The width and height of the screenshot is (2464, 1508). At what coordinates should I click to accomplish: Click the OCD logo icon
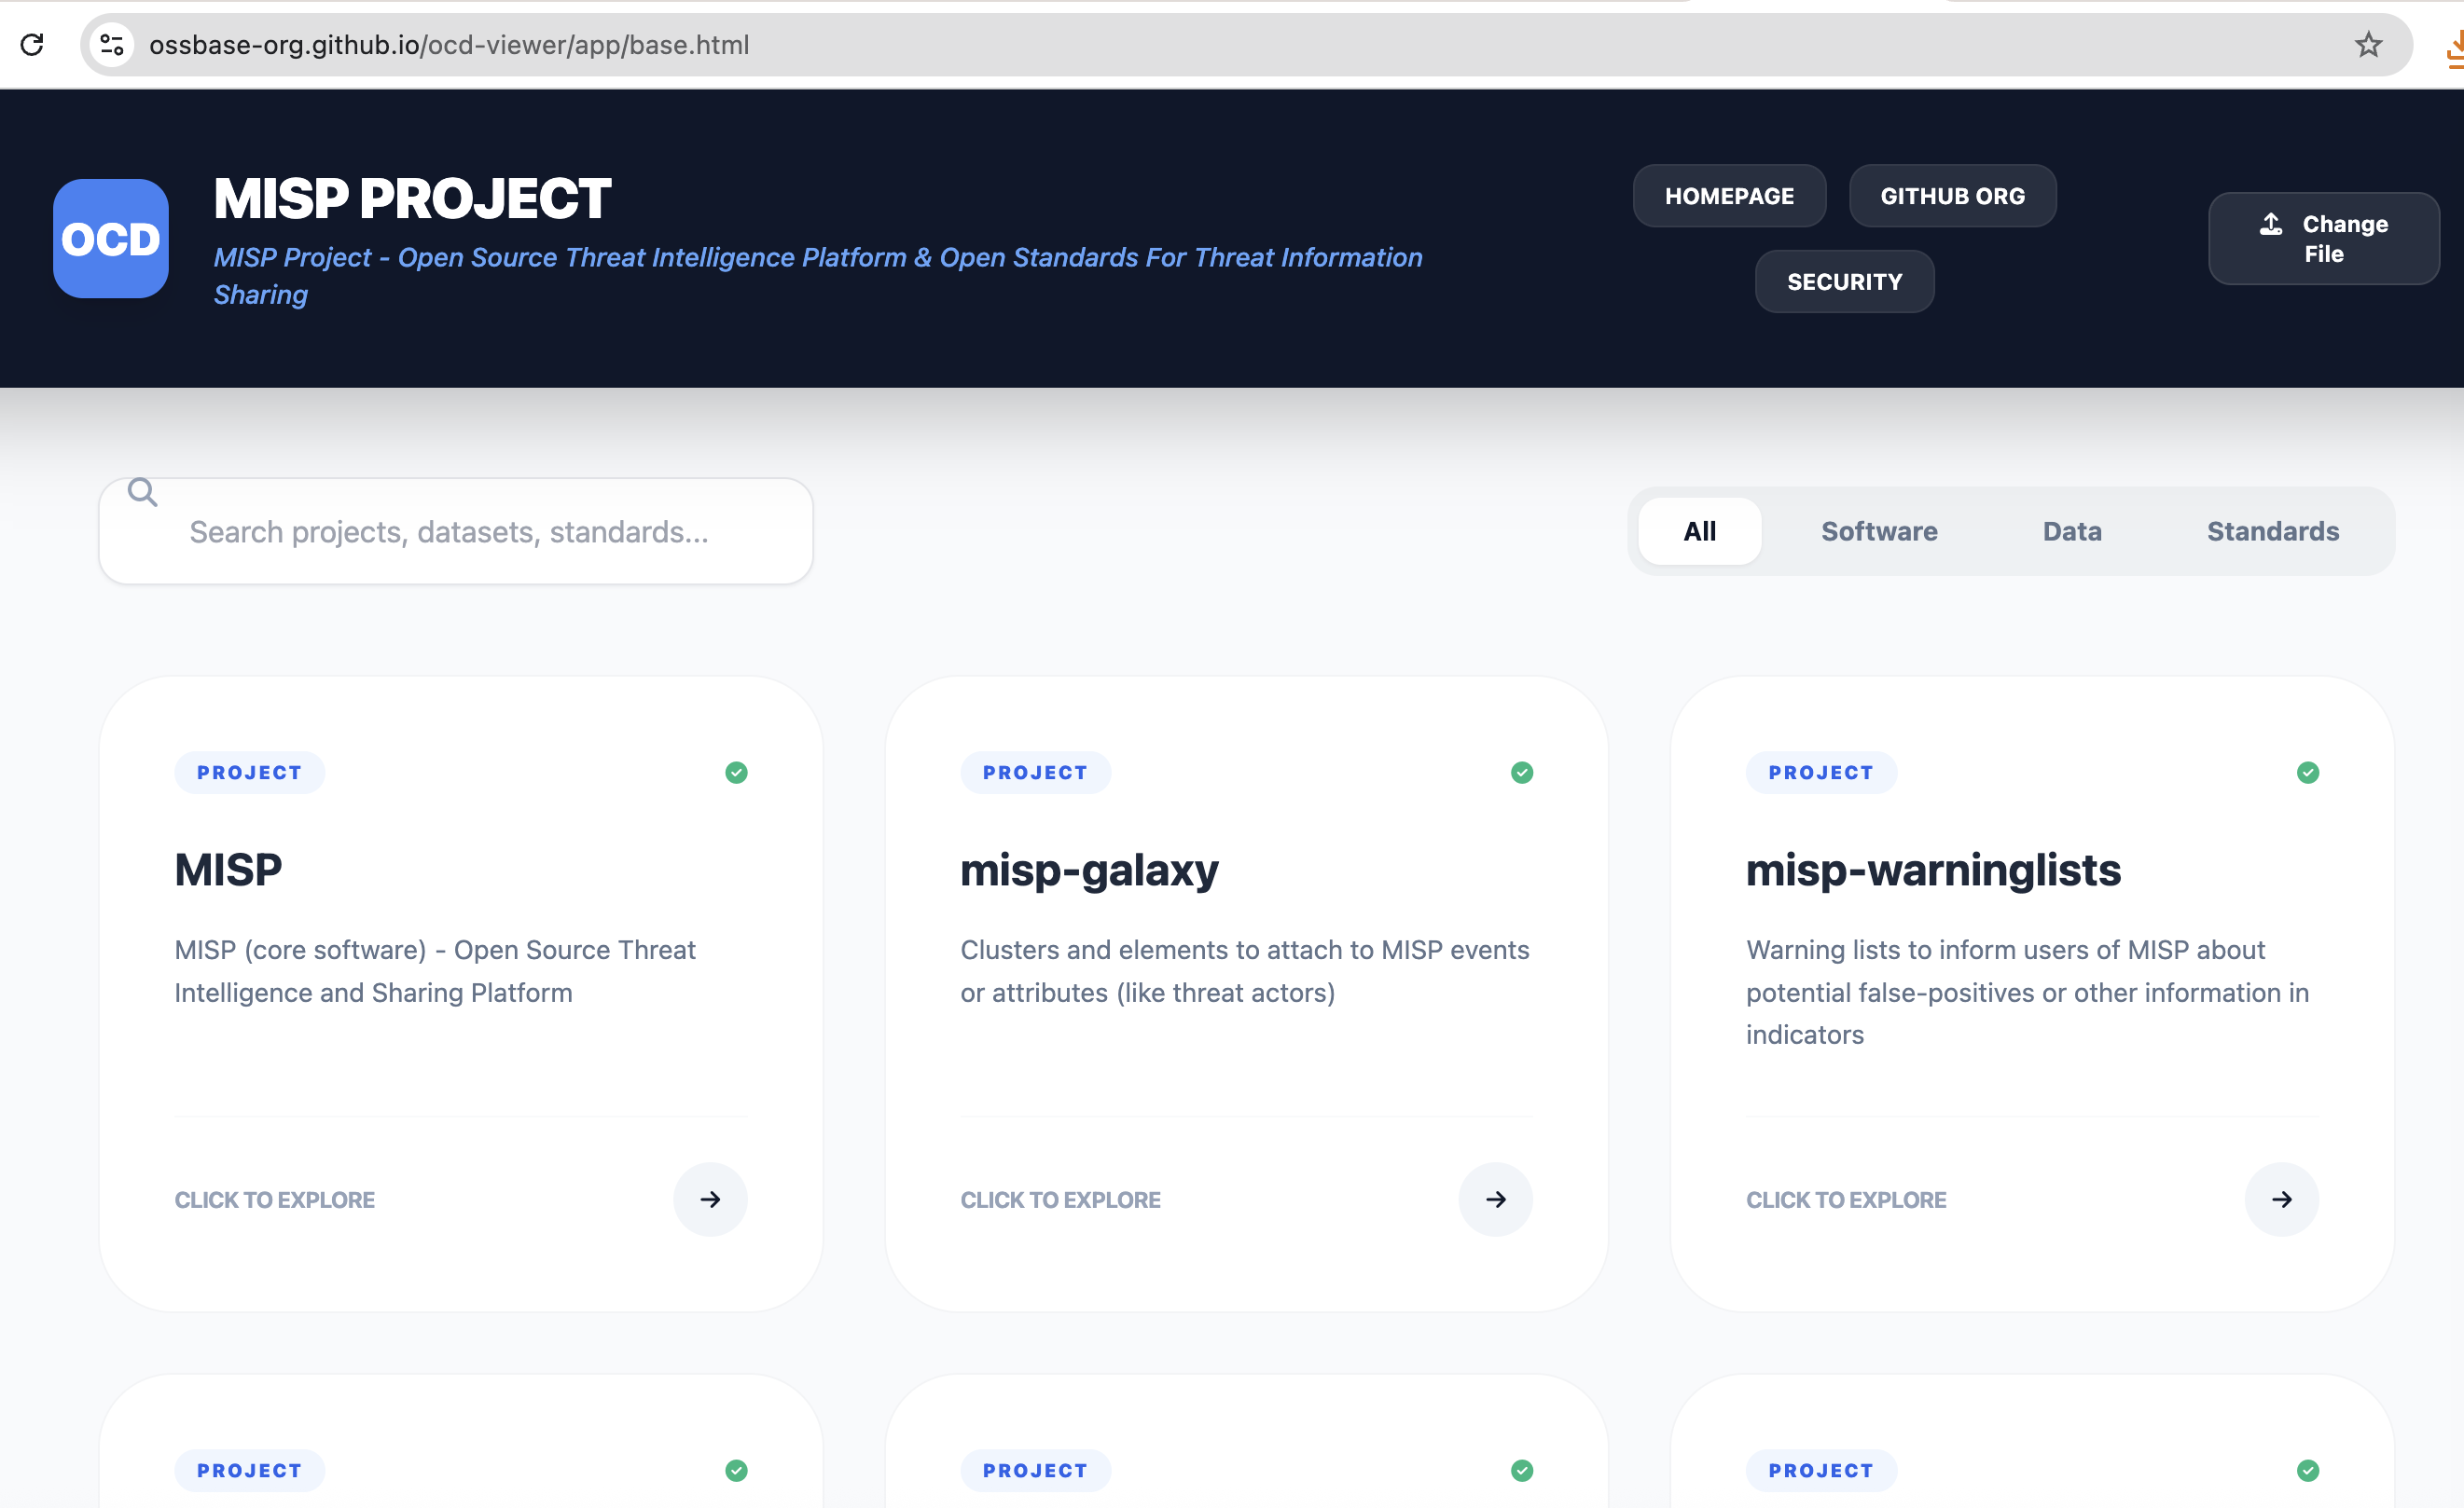pyautogui.click(x=111, y=239)
